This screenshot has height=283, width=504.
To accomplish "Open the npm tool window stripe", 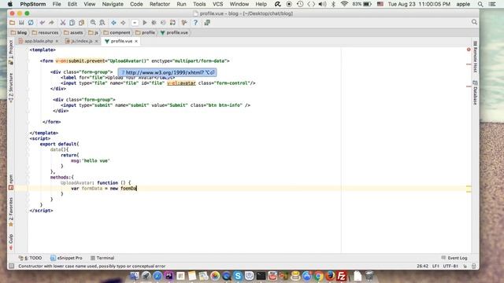I will (11, 182).
